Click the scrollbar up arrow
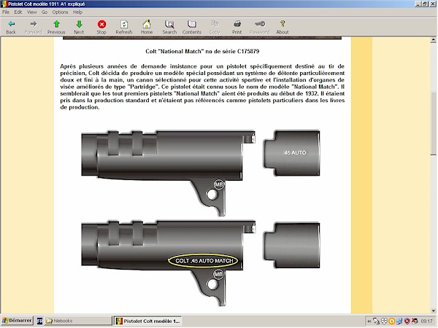 pyautogui.click(x=433, y=40)
